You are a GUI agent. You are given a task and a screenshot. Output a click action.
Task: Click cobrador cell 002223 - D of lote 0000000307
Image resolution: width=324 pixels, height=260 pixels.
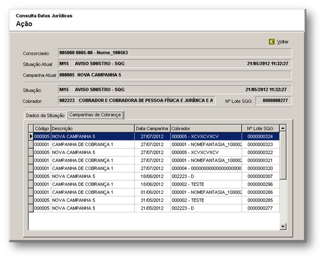point(206,176)
